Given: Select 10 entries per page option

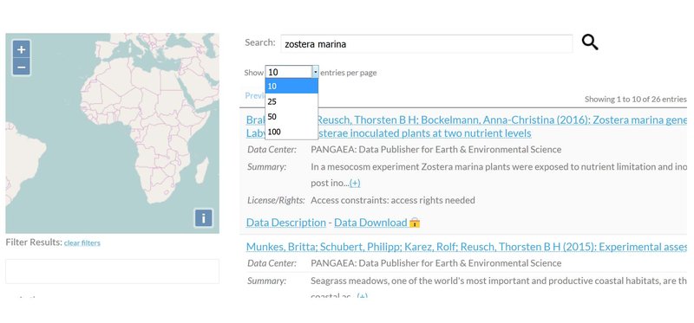Looking at the screenshot, I should pos(291,87).
